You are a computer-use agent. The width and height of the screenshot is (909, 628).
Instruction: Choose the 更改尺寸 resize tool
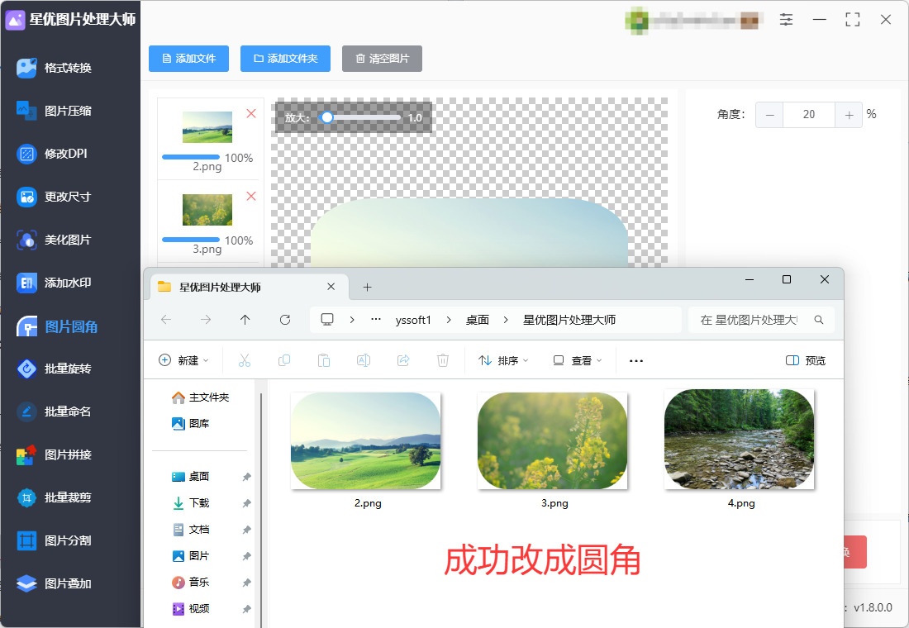point(54,197)
